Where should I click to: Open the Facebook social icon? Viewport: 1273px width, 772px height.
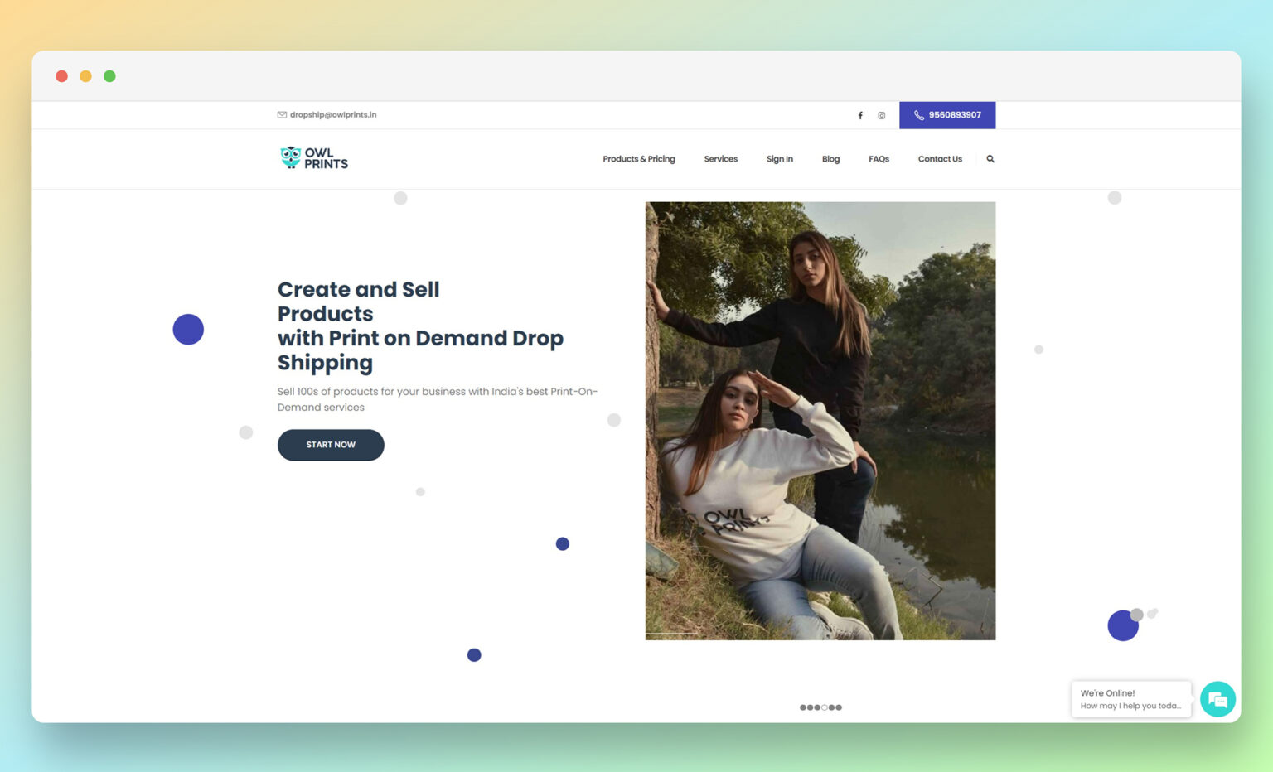pos(860,116)
